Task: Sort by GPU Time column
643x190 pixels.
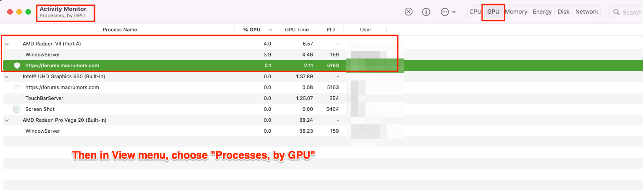Action: point(297,30)
